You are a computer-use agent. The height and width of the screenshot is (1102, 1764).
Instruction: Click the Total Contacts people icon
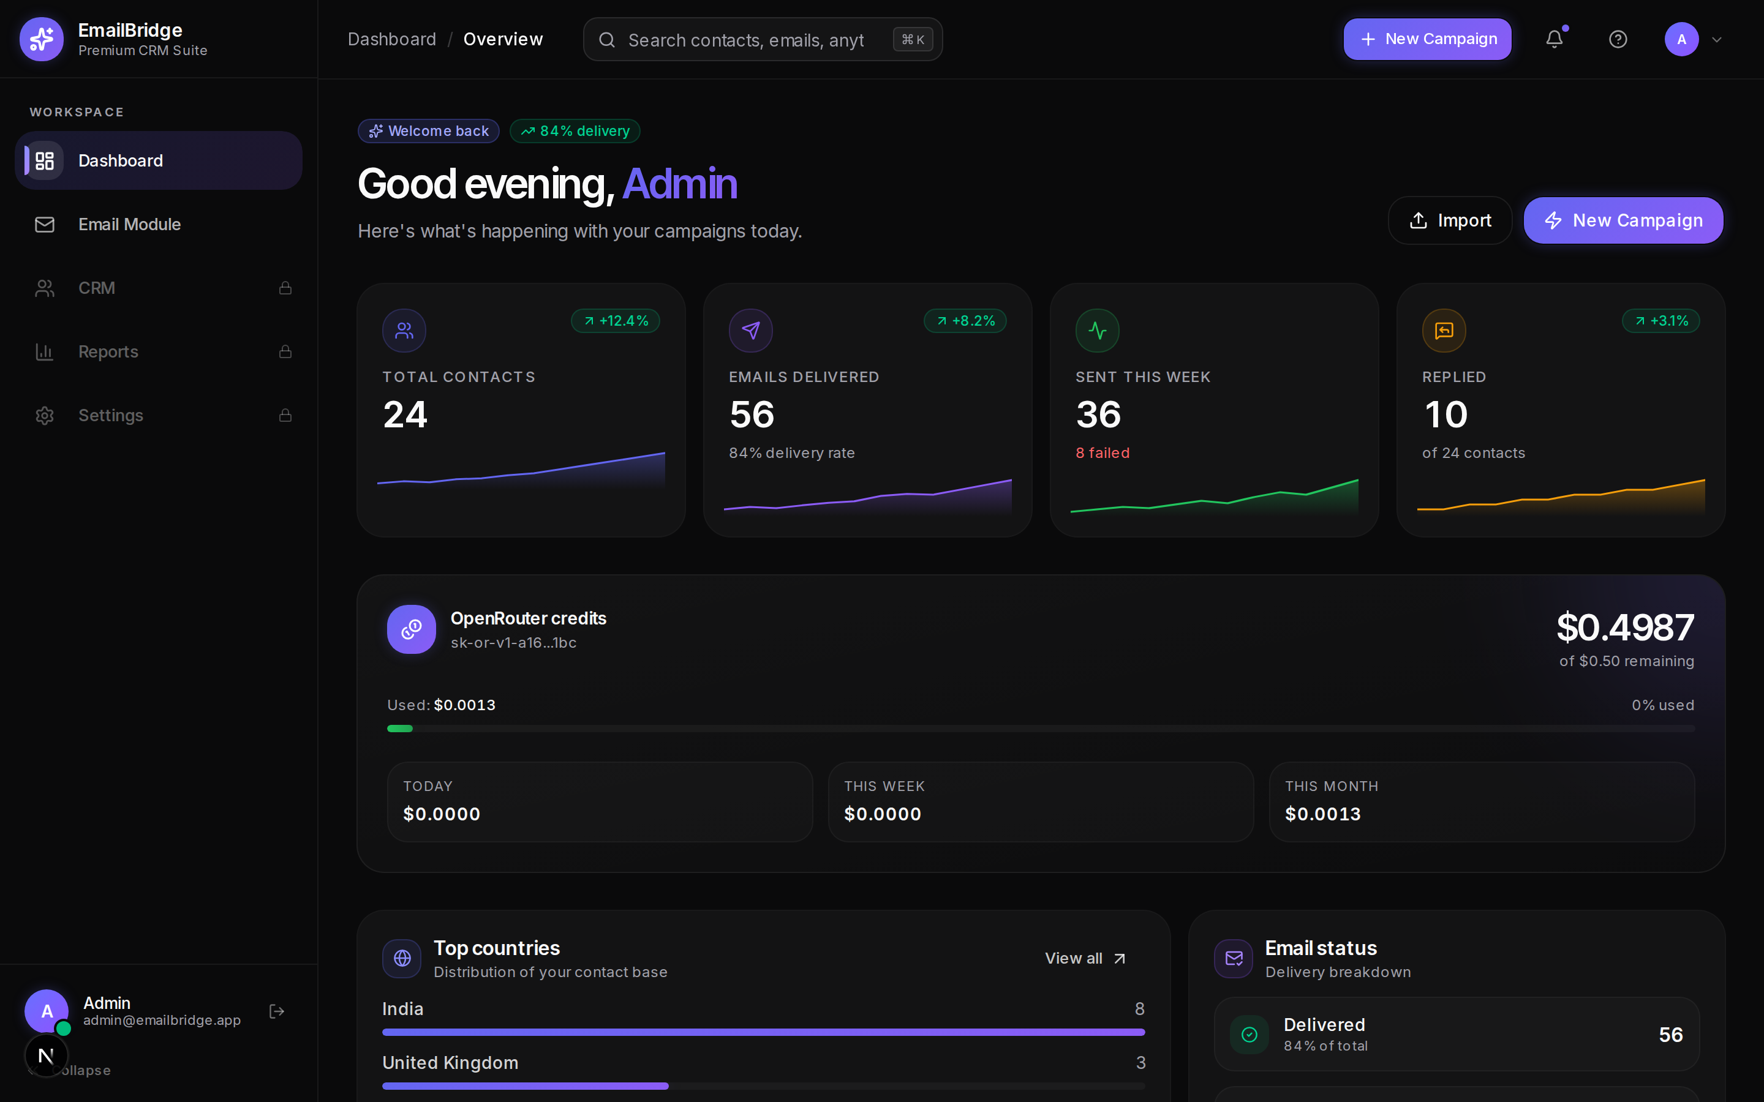pyautogui.click(x=404, y=331)
